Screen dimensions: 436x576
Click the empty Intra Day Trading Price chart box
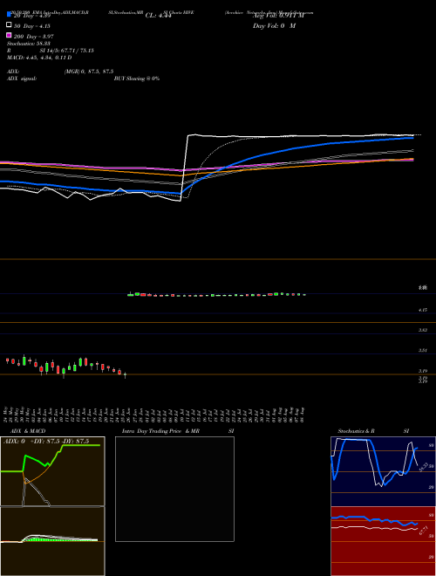(x=174, y=489)
